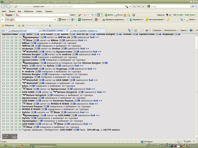Open the Google toolbar wrench settings icon

click(181, 19)
